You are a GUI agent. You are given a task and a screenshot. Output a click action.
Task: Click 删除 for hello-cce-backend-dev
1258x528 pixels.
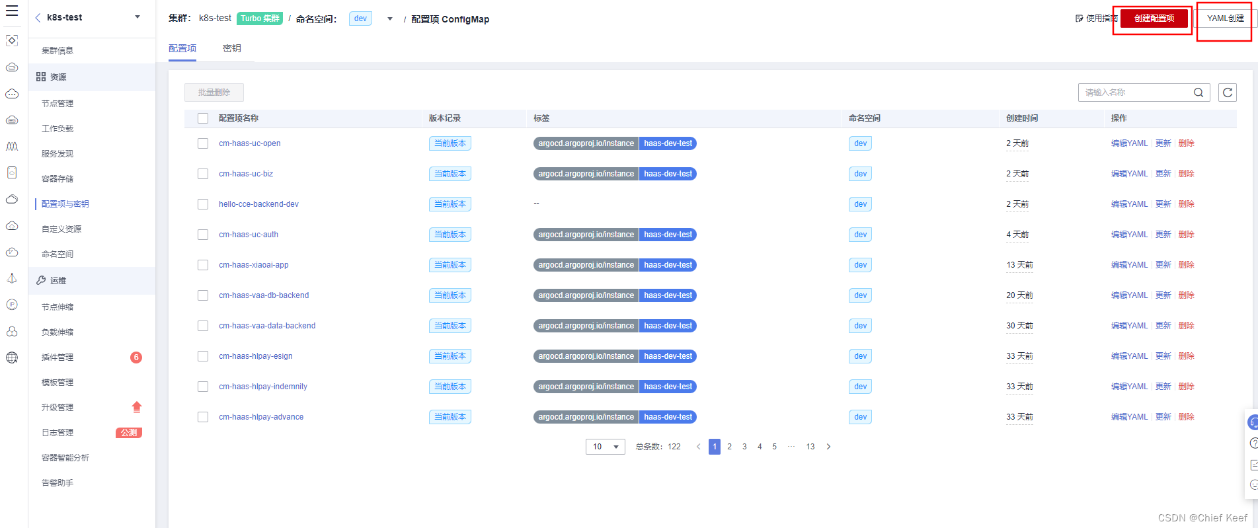(x=1187, y=204)
